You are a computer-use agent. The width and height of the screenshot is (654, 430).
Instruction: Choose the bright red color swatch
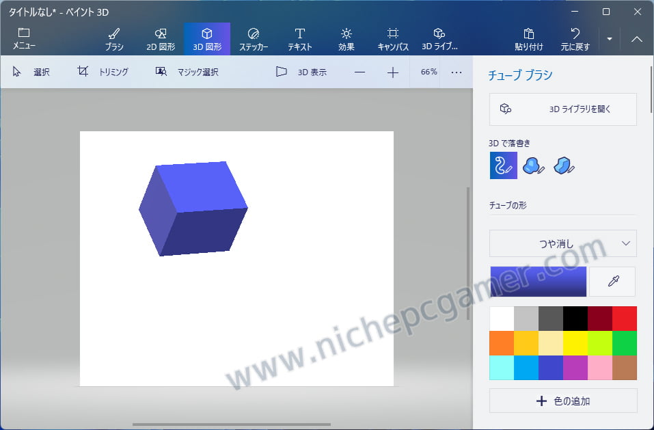point(625,319)
